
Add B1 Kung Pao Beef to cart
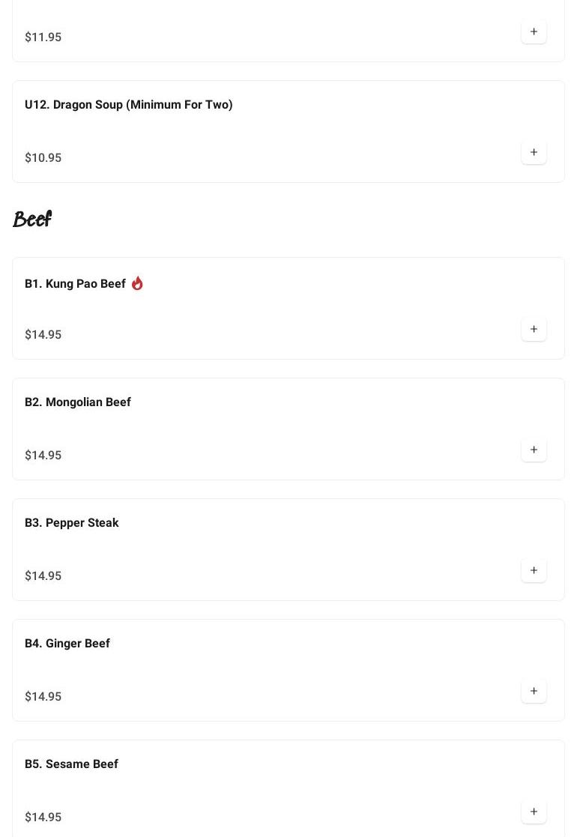click(x=534, y=330)
